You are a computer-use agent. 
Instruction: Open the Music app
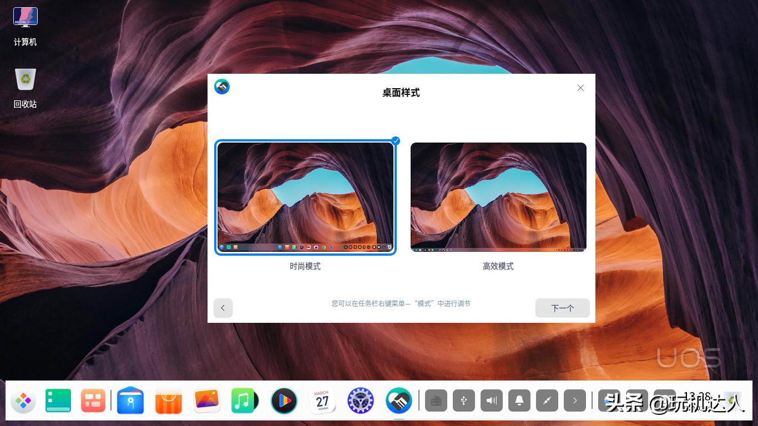(244, 400)
